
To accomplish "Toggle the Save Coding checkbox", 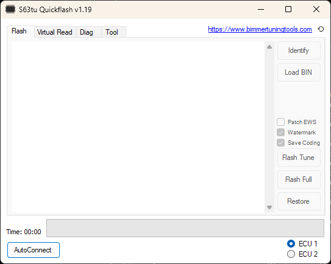I will (280, 142).
